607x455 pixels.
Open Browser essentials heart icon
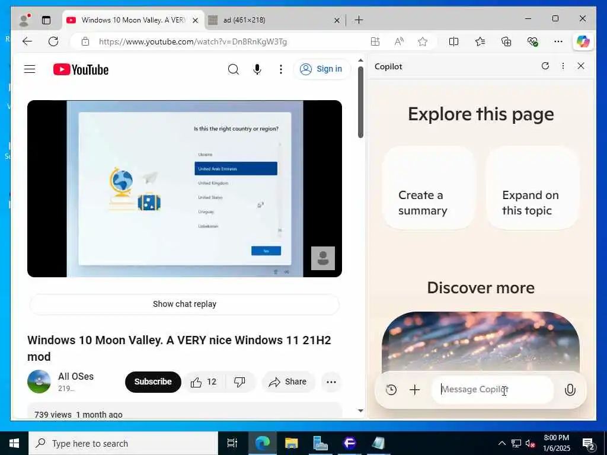(533, 41)
